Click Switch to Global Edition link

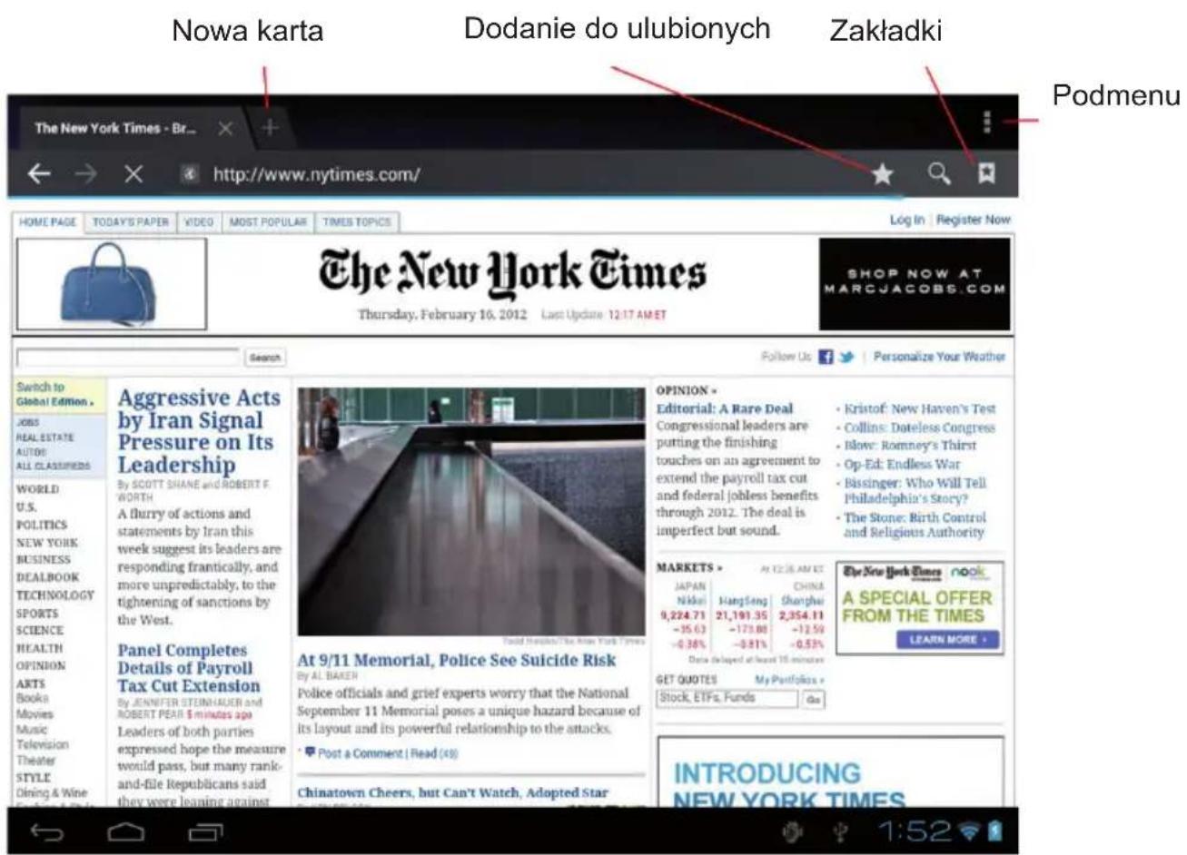[x=54, y=394]
